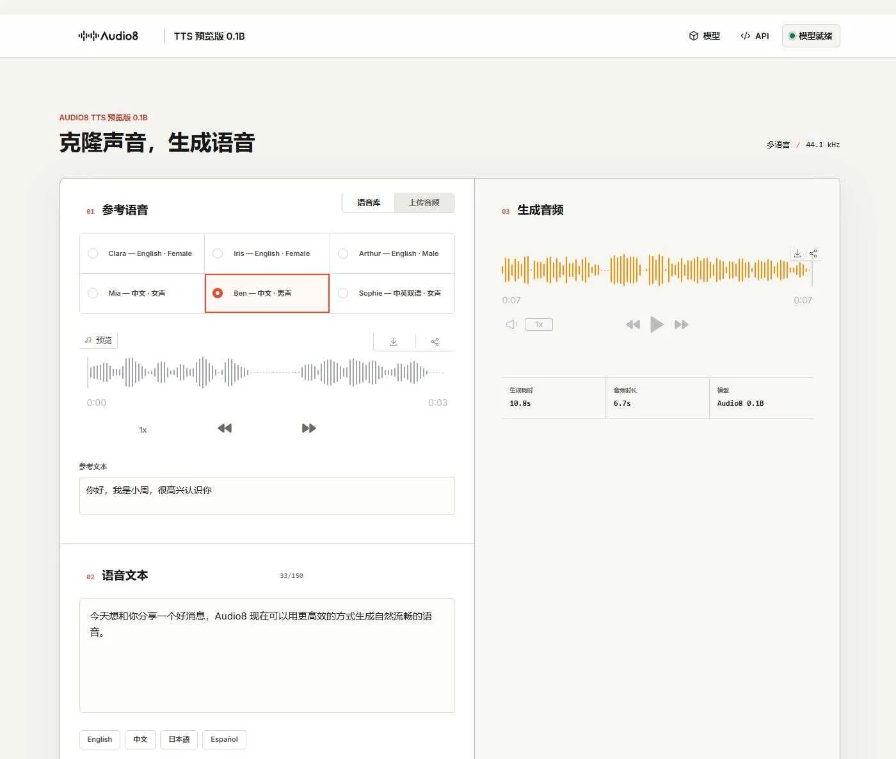Open the API navigation link
The image size is (896, 759).
click(x=755, y=36)
